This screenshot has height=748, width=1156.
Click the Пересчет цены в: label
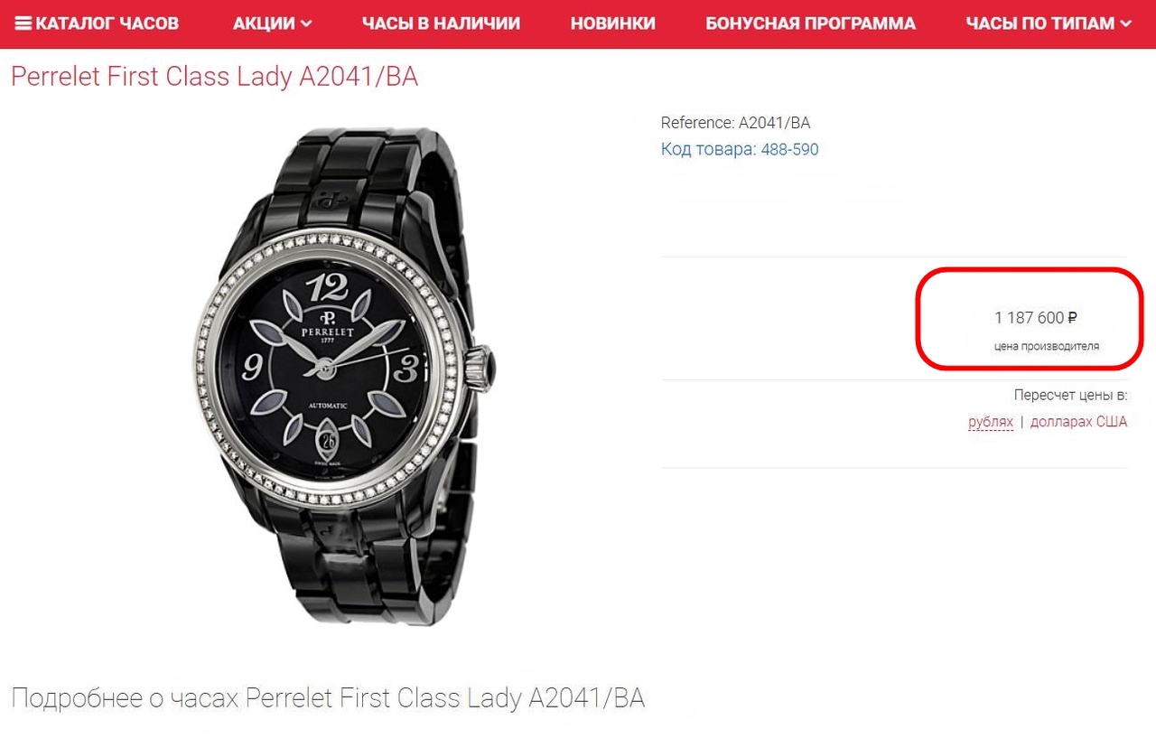(x=1070, y=396)
